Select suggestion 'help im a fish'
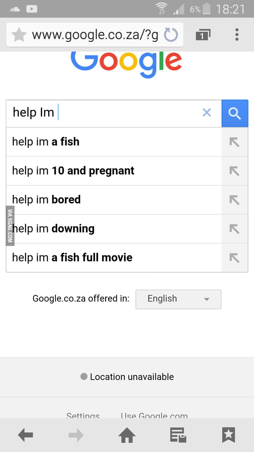Image resolution: width=254 pixels, height=452 pixels. [x=114, y=142]
